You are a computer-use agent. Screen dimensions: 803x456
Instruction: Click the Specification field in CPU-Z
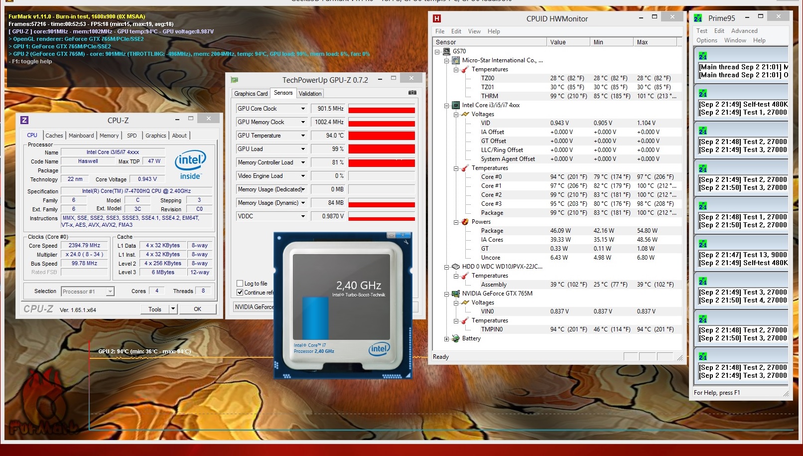(136, 191)
